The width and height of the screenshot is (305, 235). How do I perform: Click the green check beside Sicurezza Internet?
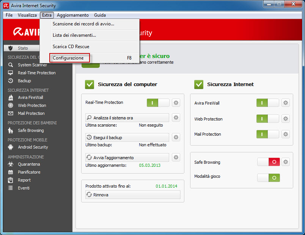(199, 85)
